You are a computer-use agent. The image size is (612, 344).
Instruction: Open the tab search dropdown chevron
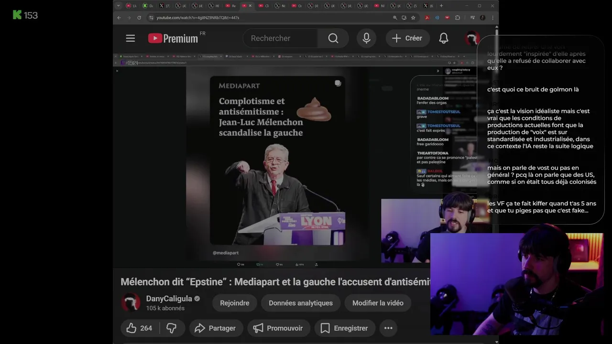(x=119, y=6)
